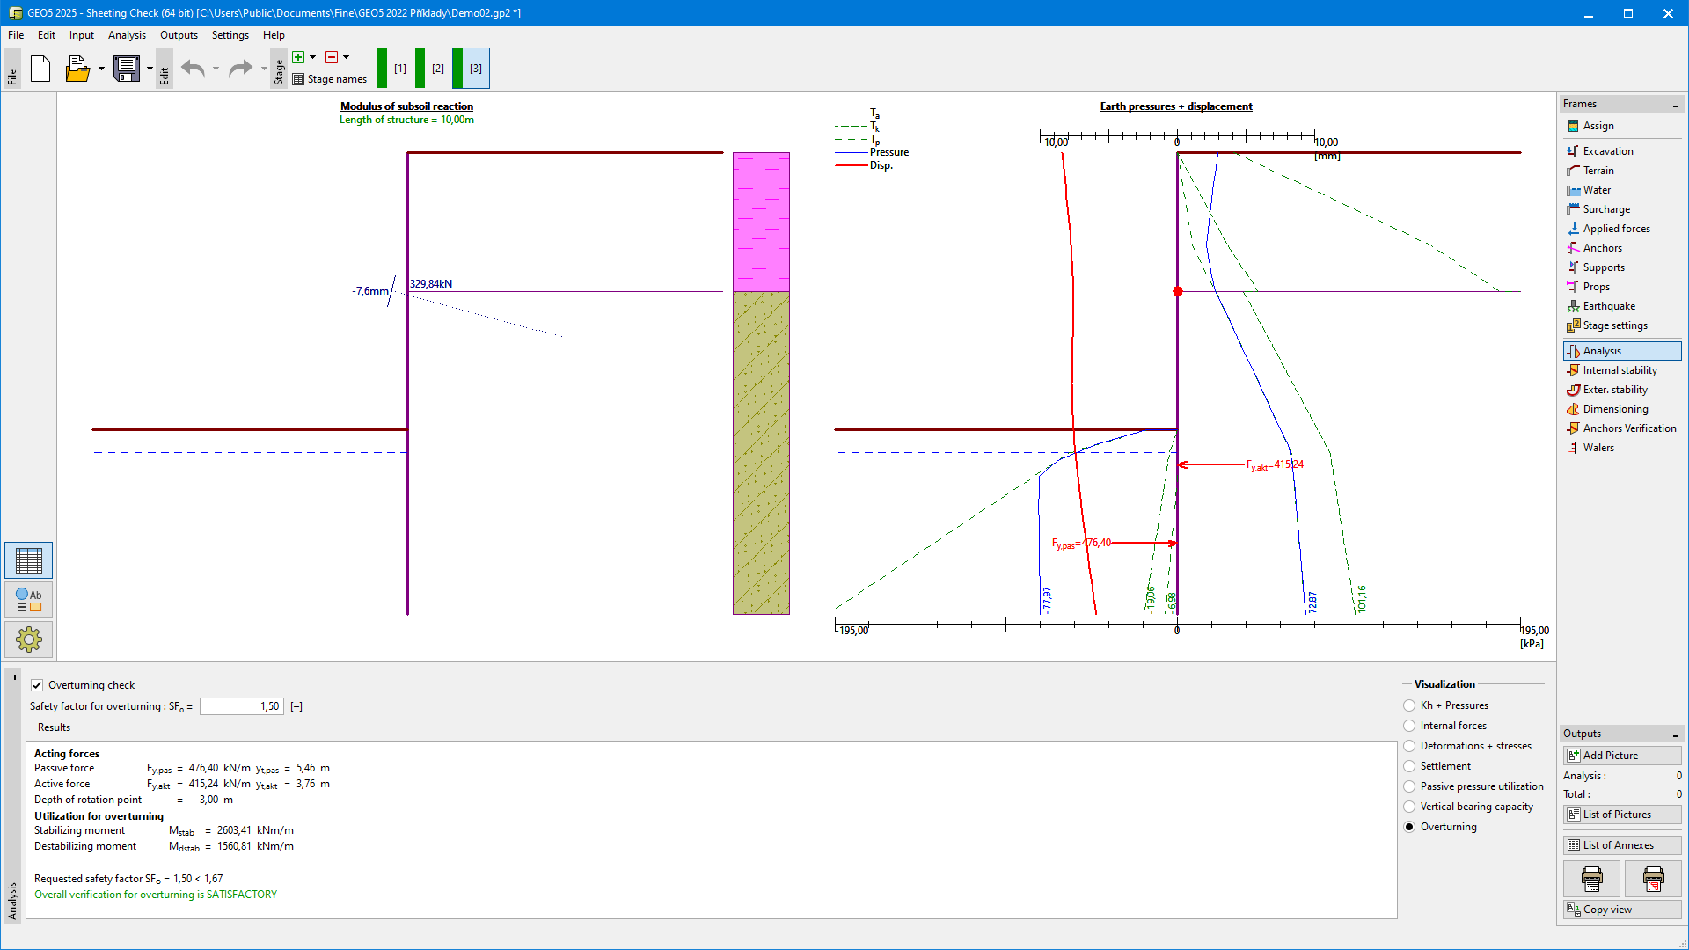Open the gear settings icon in left sidebar

(x=28, y=639)
